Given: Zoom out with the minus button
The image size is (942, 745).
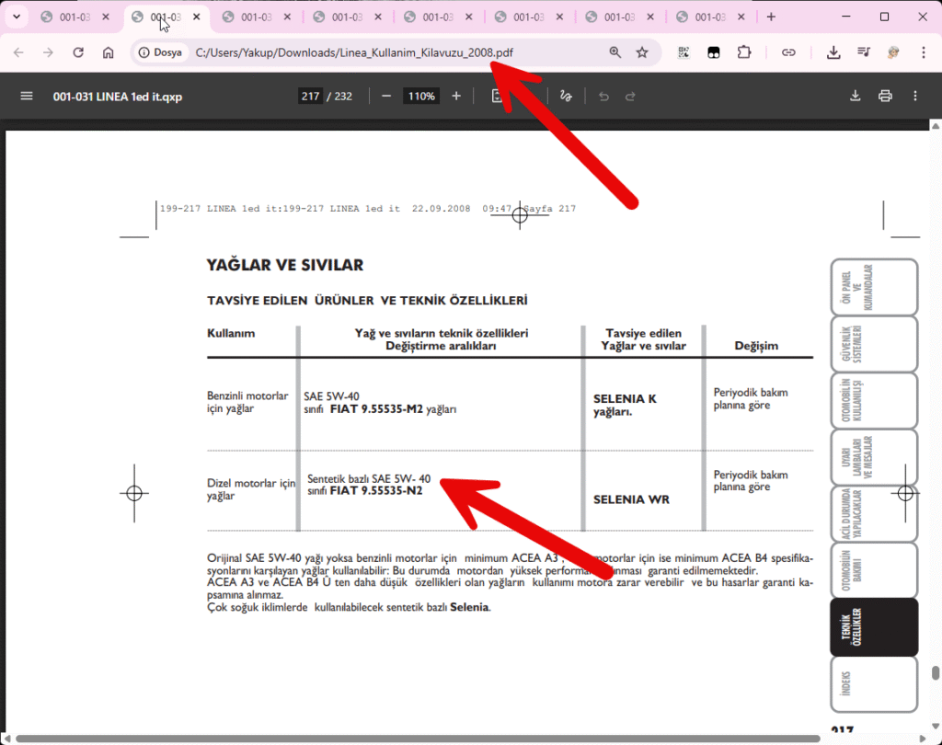Looking at the screenshot, I should (386, 96).
